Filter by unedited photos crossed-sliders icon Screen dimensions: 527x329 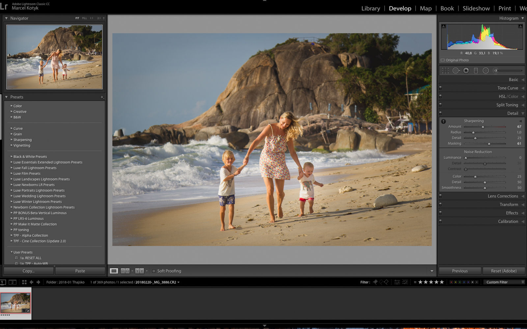point(405,282)
